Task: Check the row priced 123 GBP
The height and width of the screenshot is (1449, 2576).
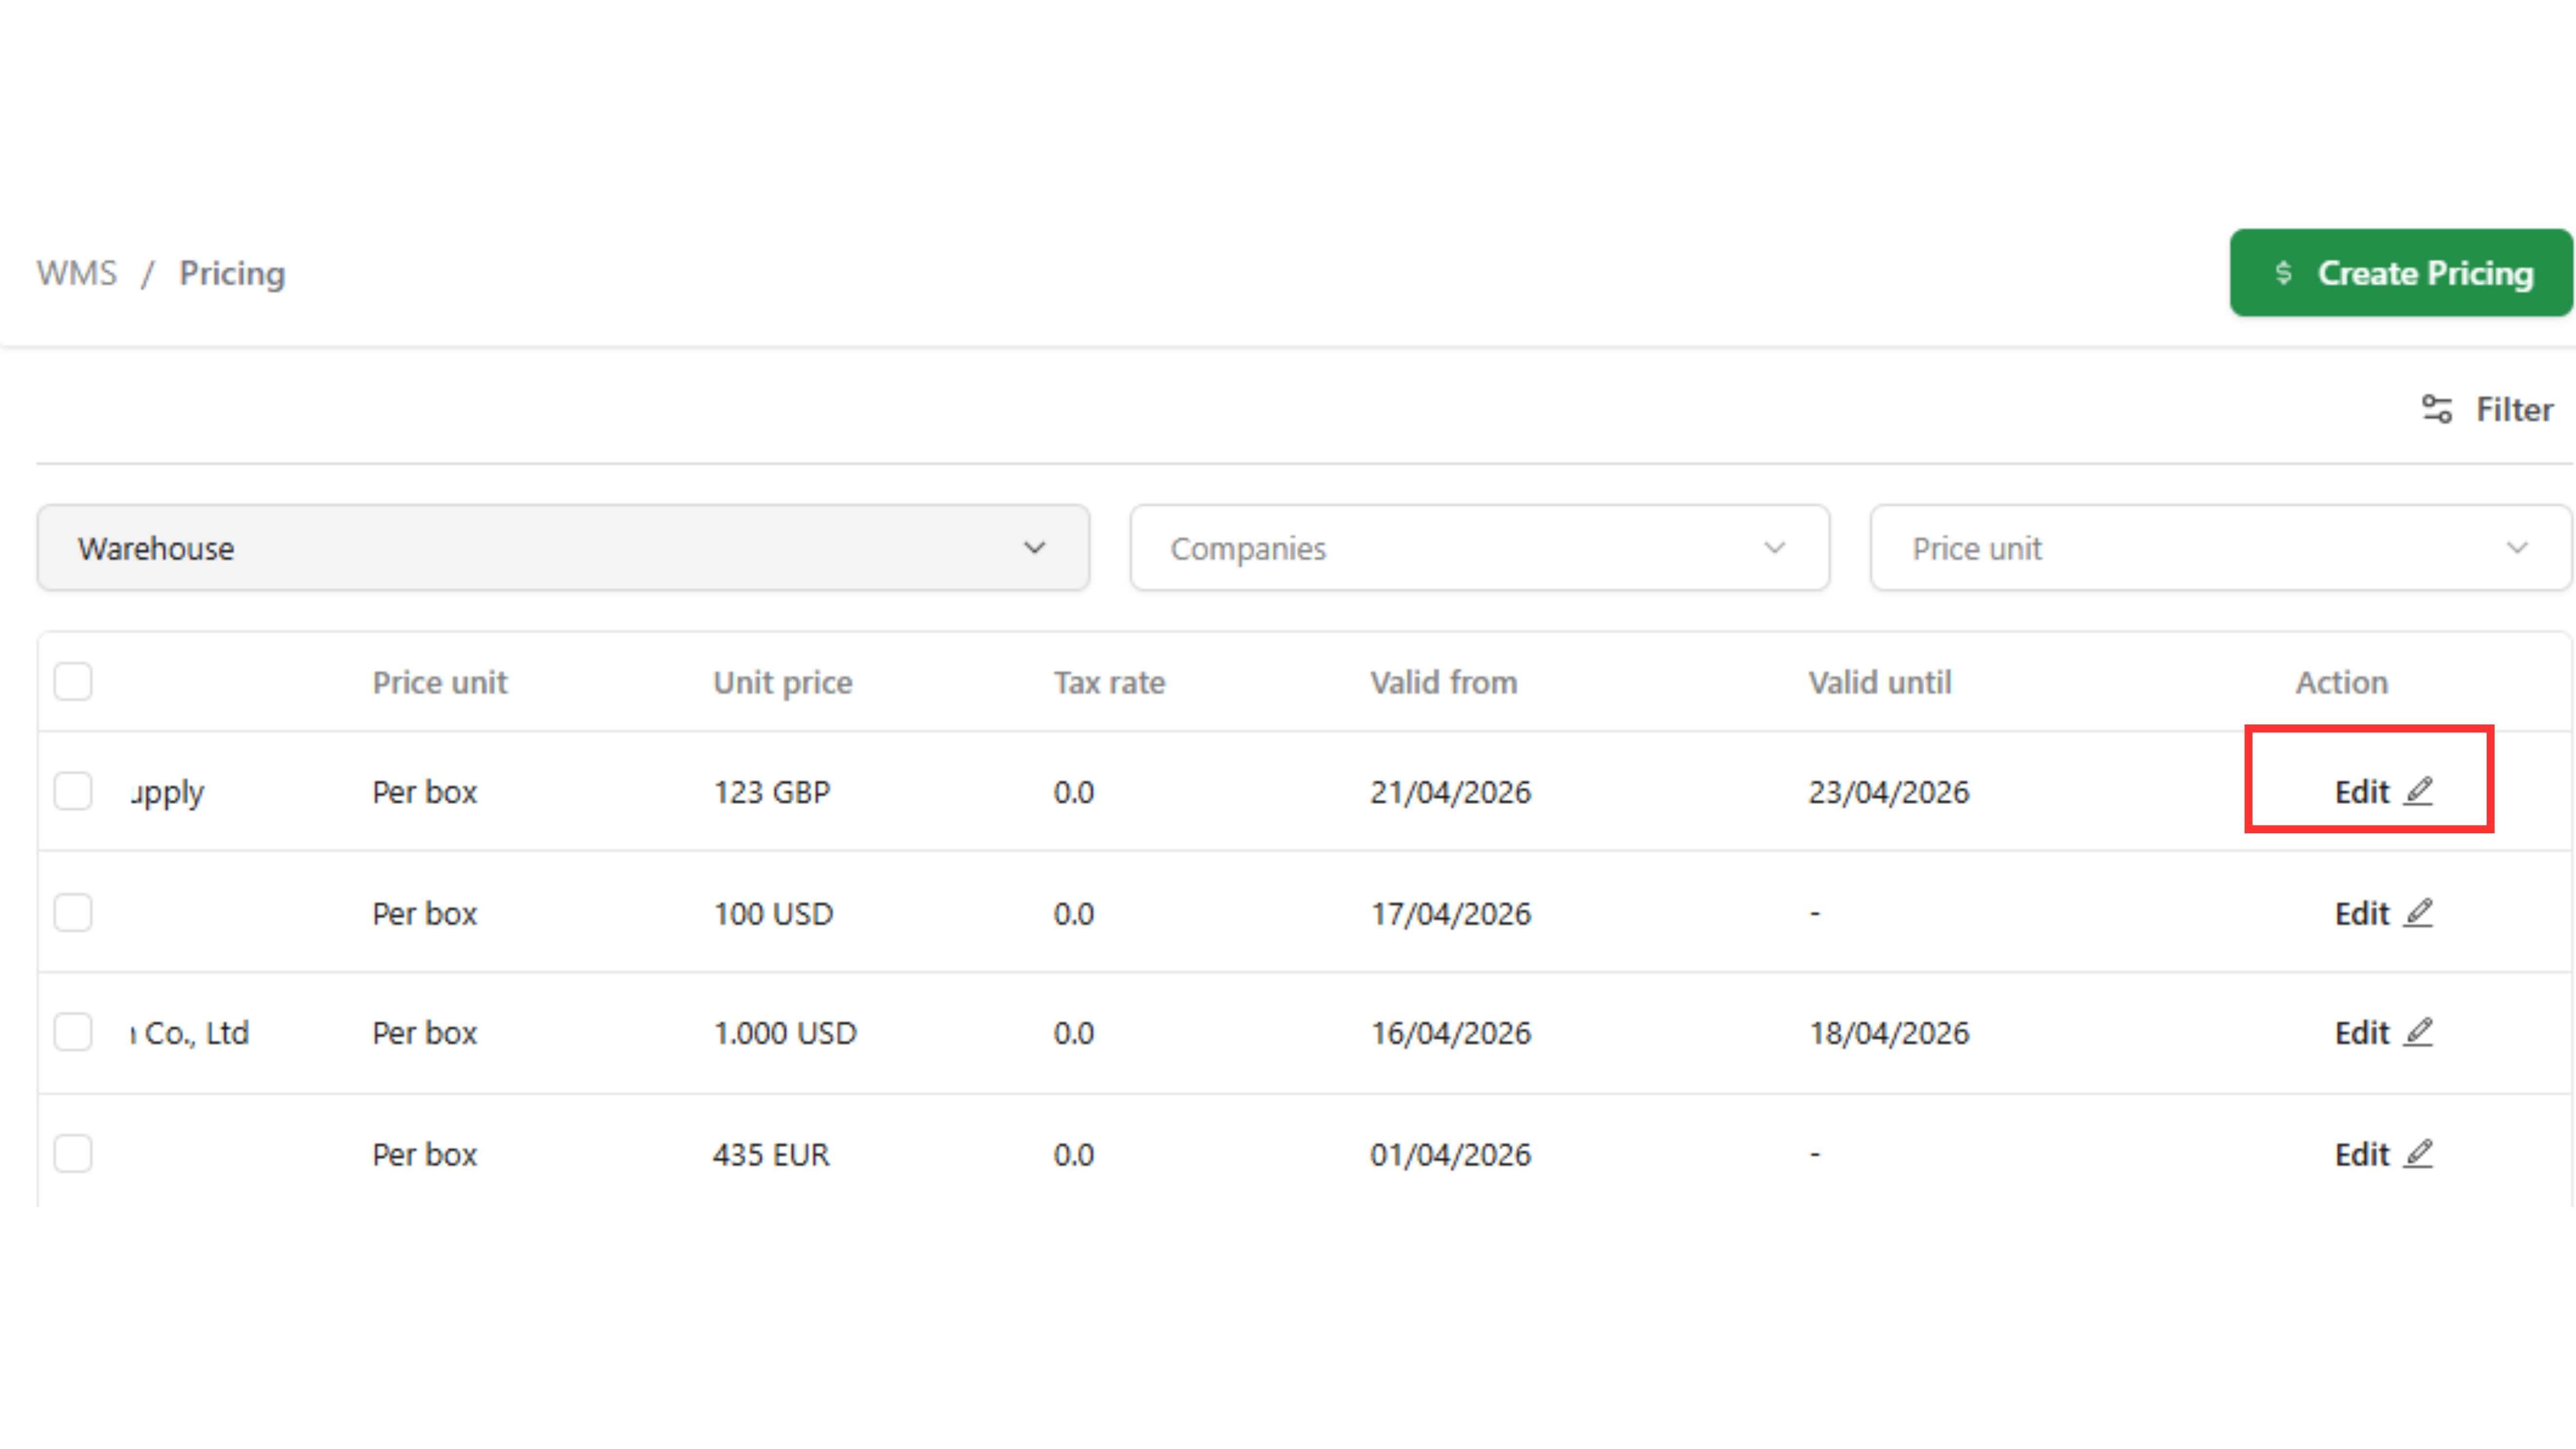Action: click(x=73, y=791)
